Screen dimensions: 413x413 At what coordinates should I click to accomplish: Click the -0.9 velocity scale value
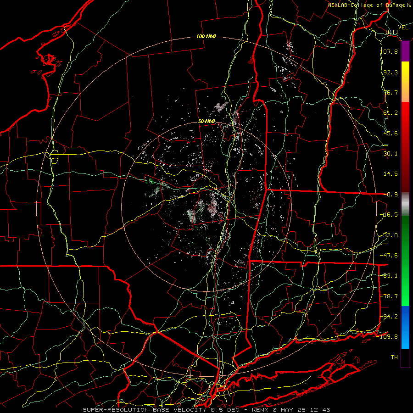click(391, 195)
